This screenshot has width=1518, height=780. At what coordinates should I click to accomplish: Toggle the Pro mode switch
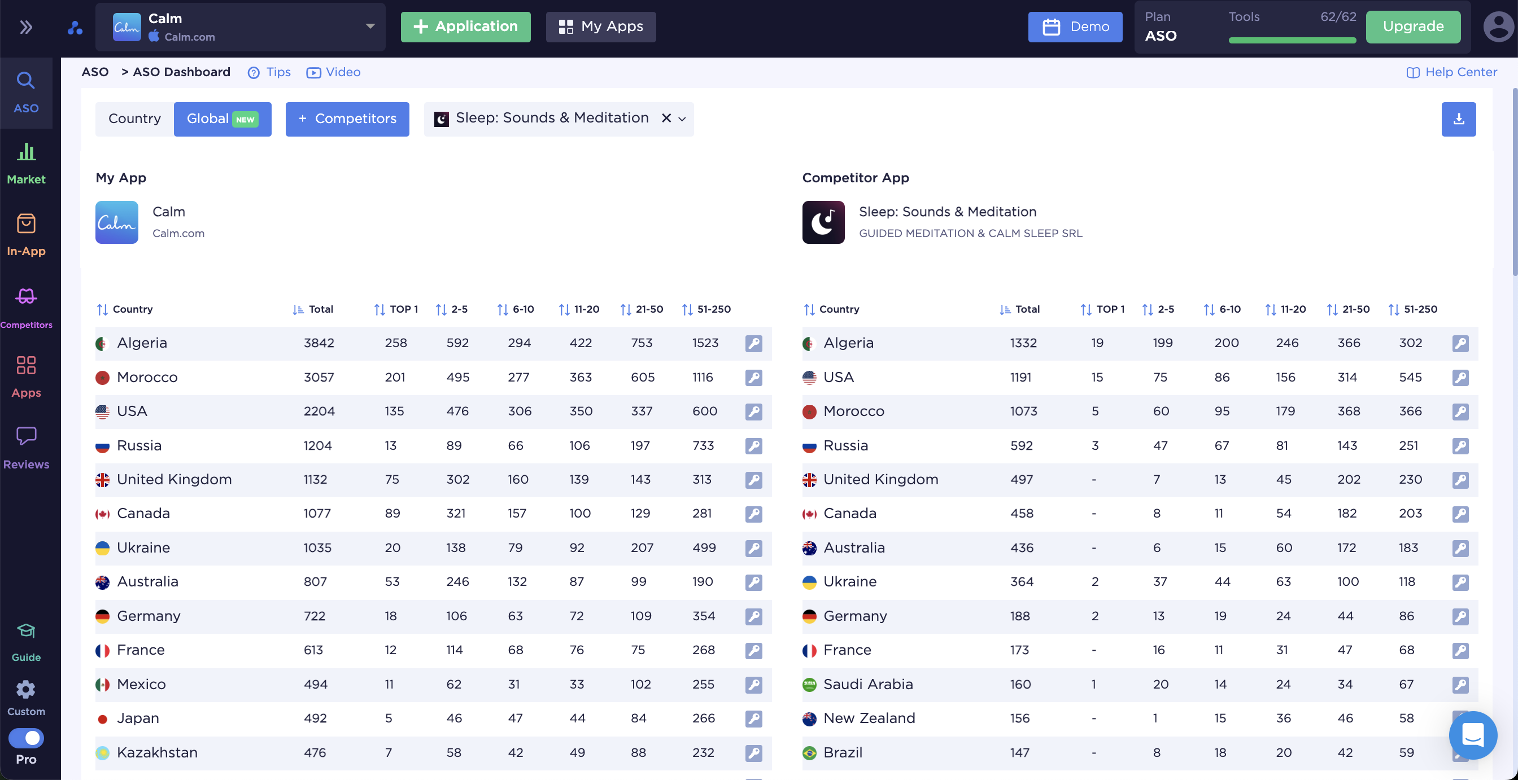coord(26,738)
